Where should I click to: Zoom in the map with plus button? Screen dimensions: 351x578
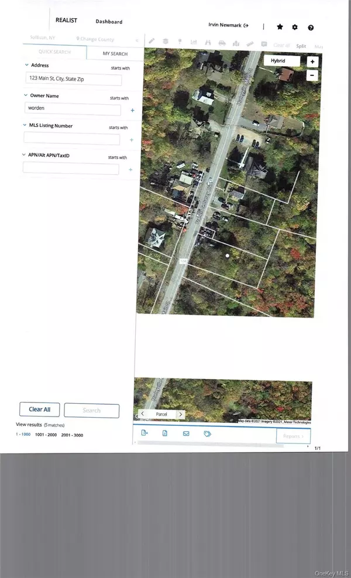click(312, 61)
